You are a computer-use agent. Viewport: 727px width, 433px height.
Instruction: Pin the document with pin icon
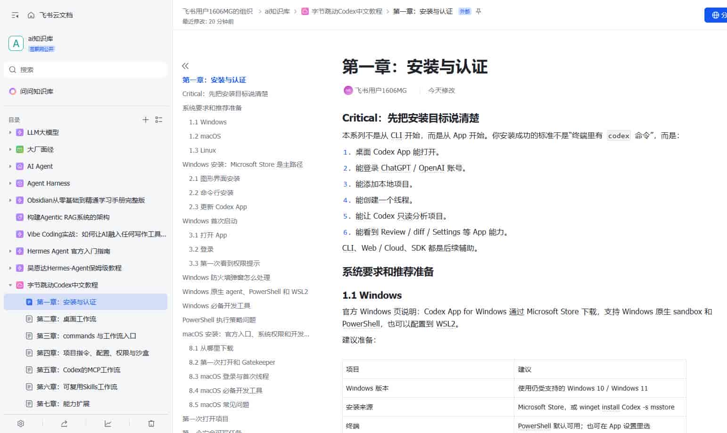(x=479, y=11)
